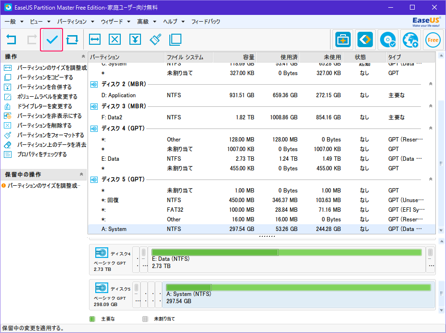This screenshot has height=333, width=446.
Task: Open the 一般 menu
Action: point(14,22)
